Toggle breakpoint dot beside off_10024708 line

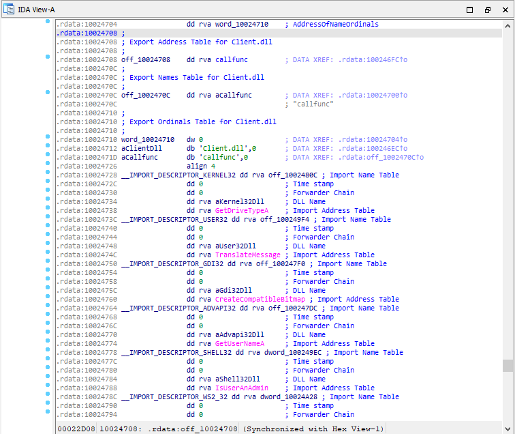click(x=48, y=57)
